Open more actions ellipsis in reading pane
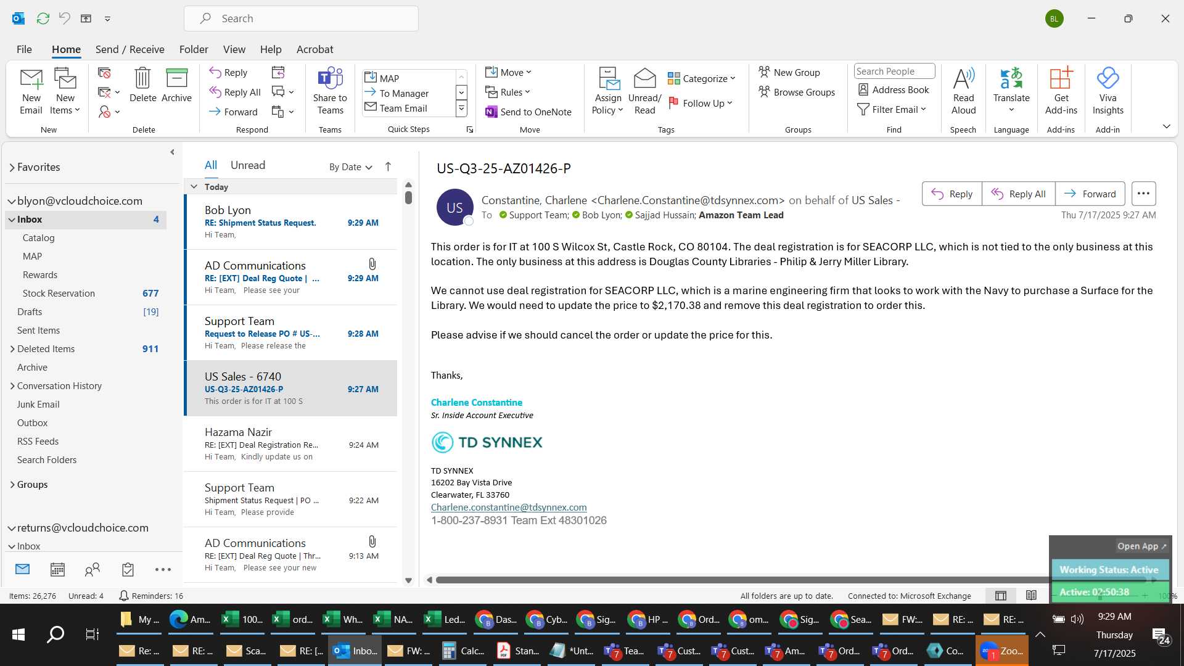 coord(1143,194)
